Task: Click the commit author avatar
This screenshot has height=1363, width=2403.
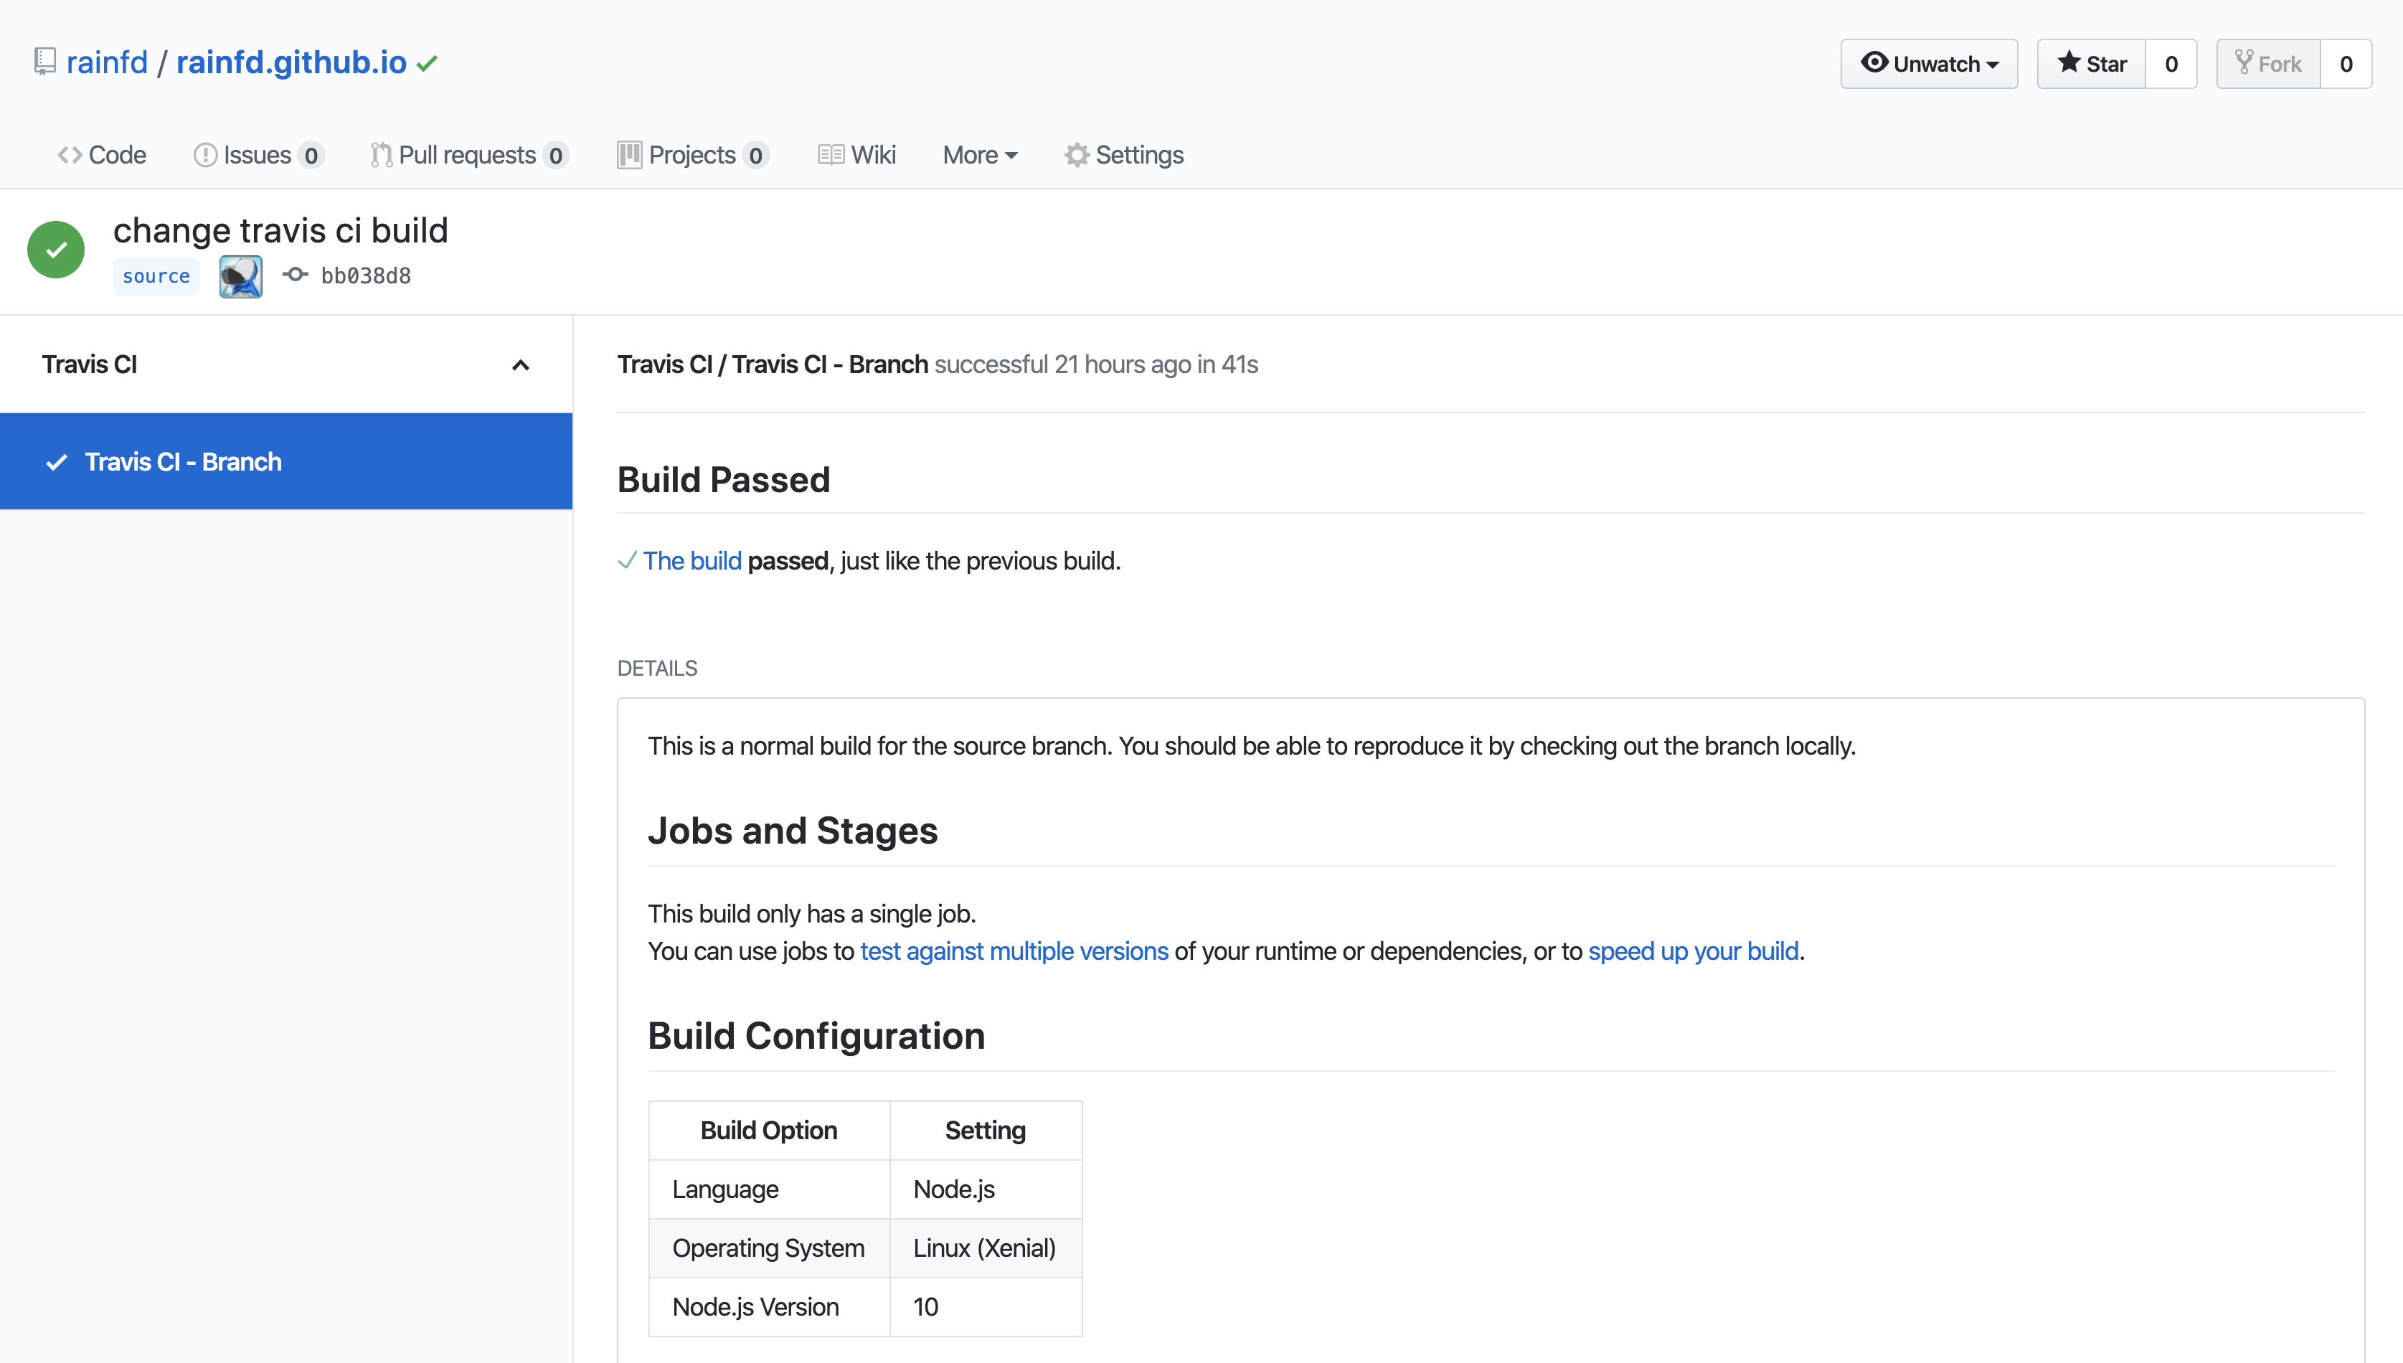Action: tap(240, 275)
